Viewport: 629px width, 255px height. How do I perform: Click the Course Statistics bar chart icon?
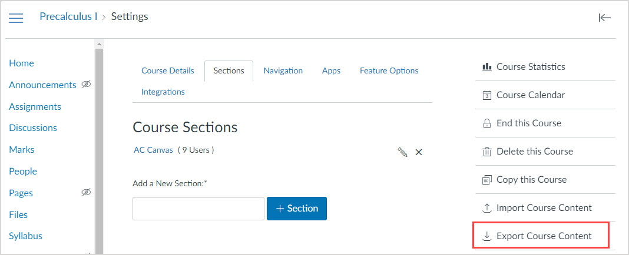[486, 67]
